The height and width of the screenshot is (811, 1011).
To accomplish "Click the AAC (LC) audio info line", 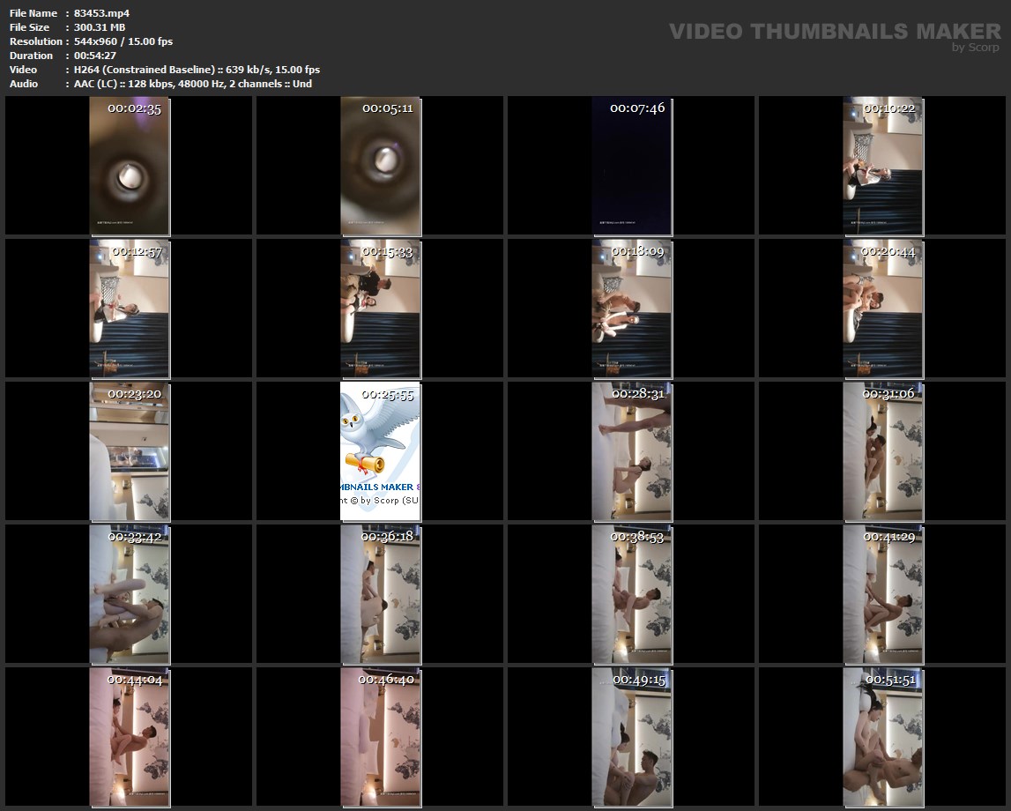I will (x=193, y=84).
